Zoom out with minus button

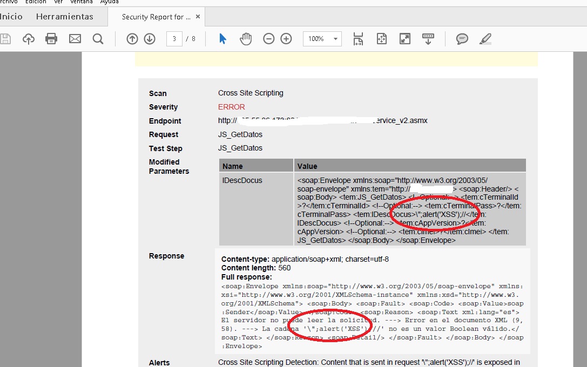point(268,39)
